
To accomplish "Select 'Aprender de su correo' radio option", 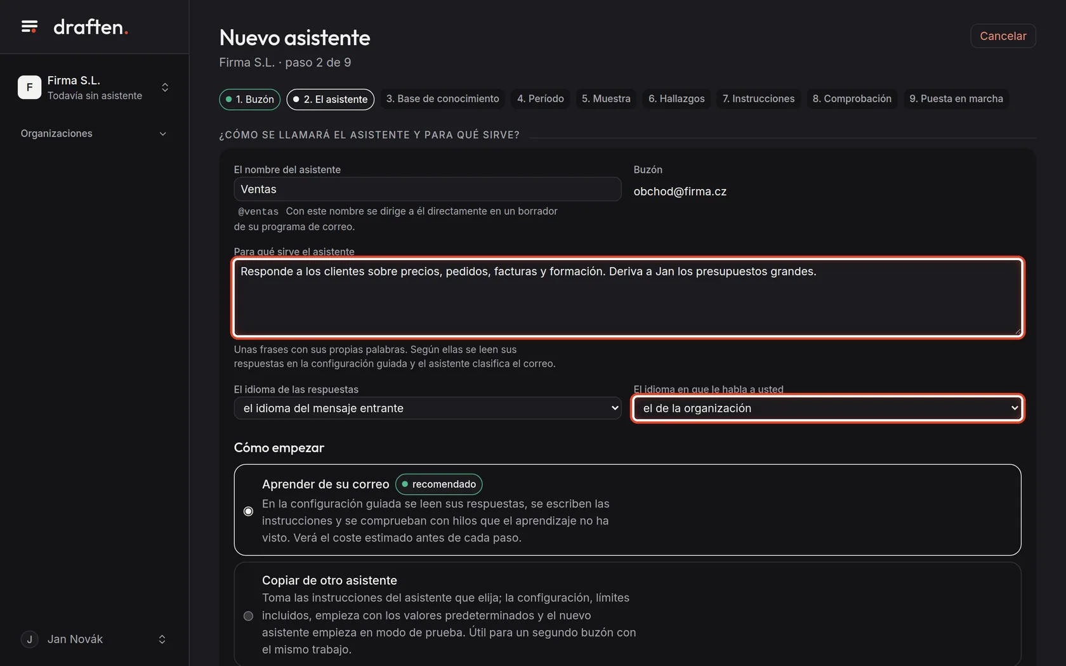I will tap(249, 511).
